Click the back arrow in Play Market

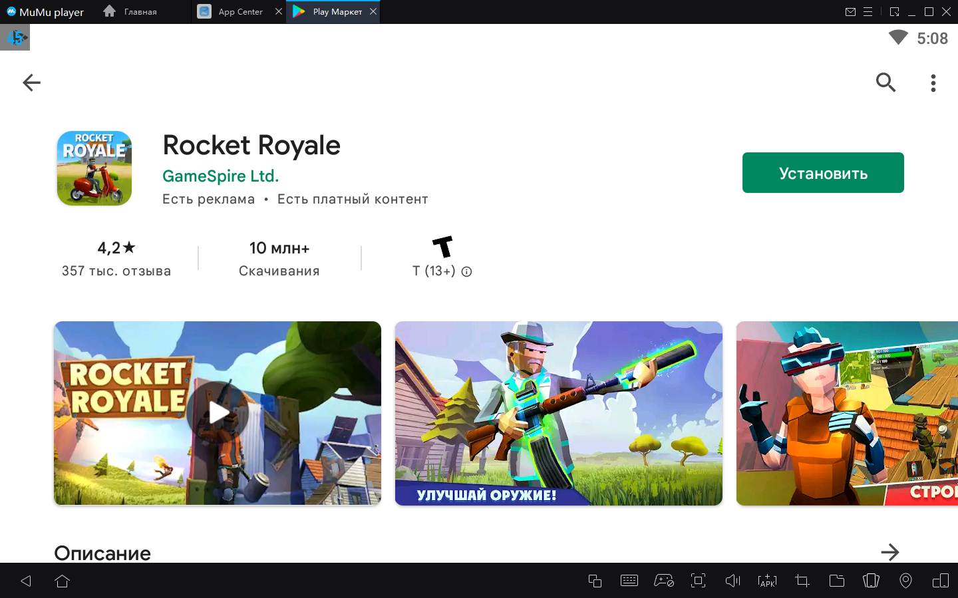coord(31,82)
